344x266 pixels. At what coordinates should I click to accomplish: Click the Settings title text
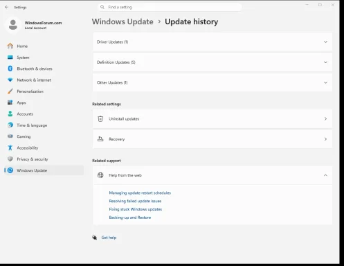[x=20, y=8]
